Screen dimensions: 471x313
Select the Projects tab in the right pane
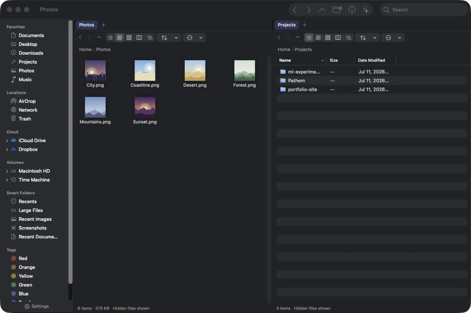click(x=287, y=25)
